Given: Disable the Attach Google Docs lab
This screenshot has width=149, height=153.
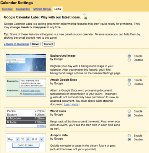Looking at the screenshot, I should (x=129, y=84).
